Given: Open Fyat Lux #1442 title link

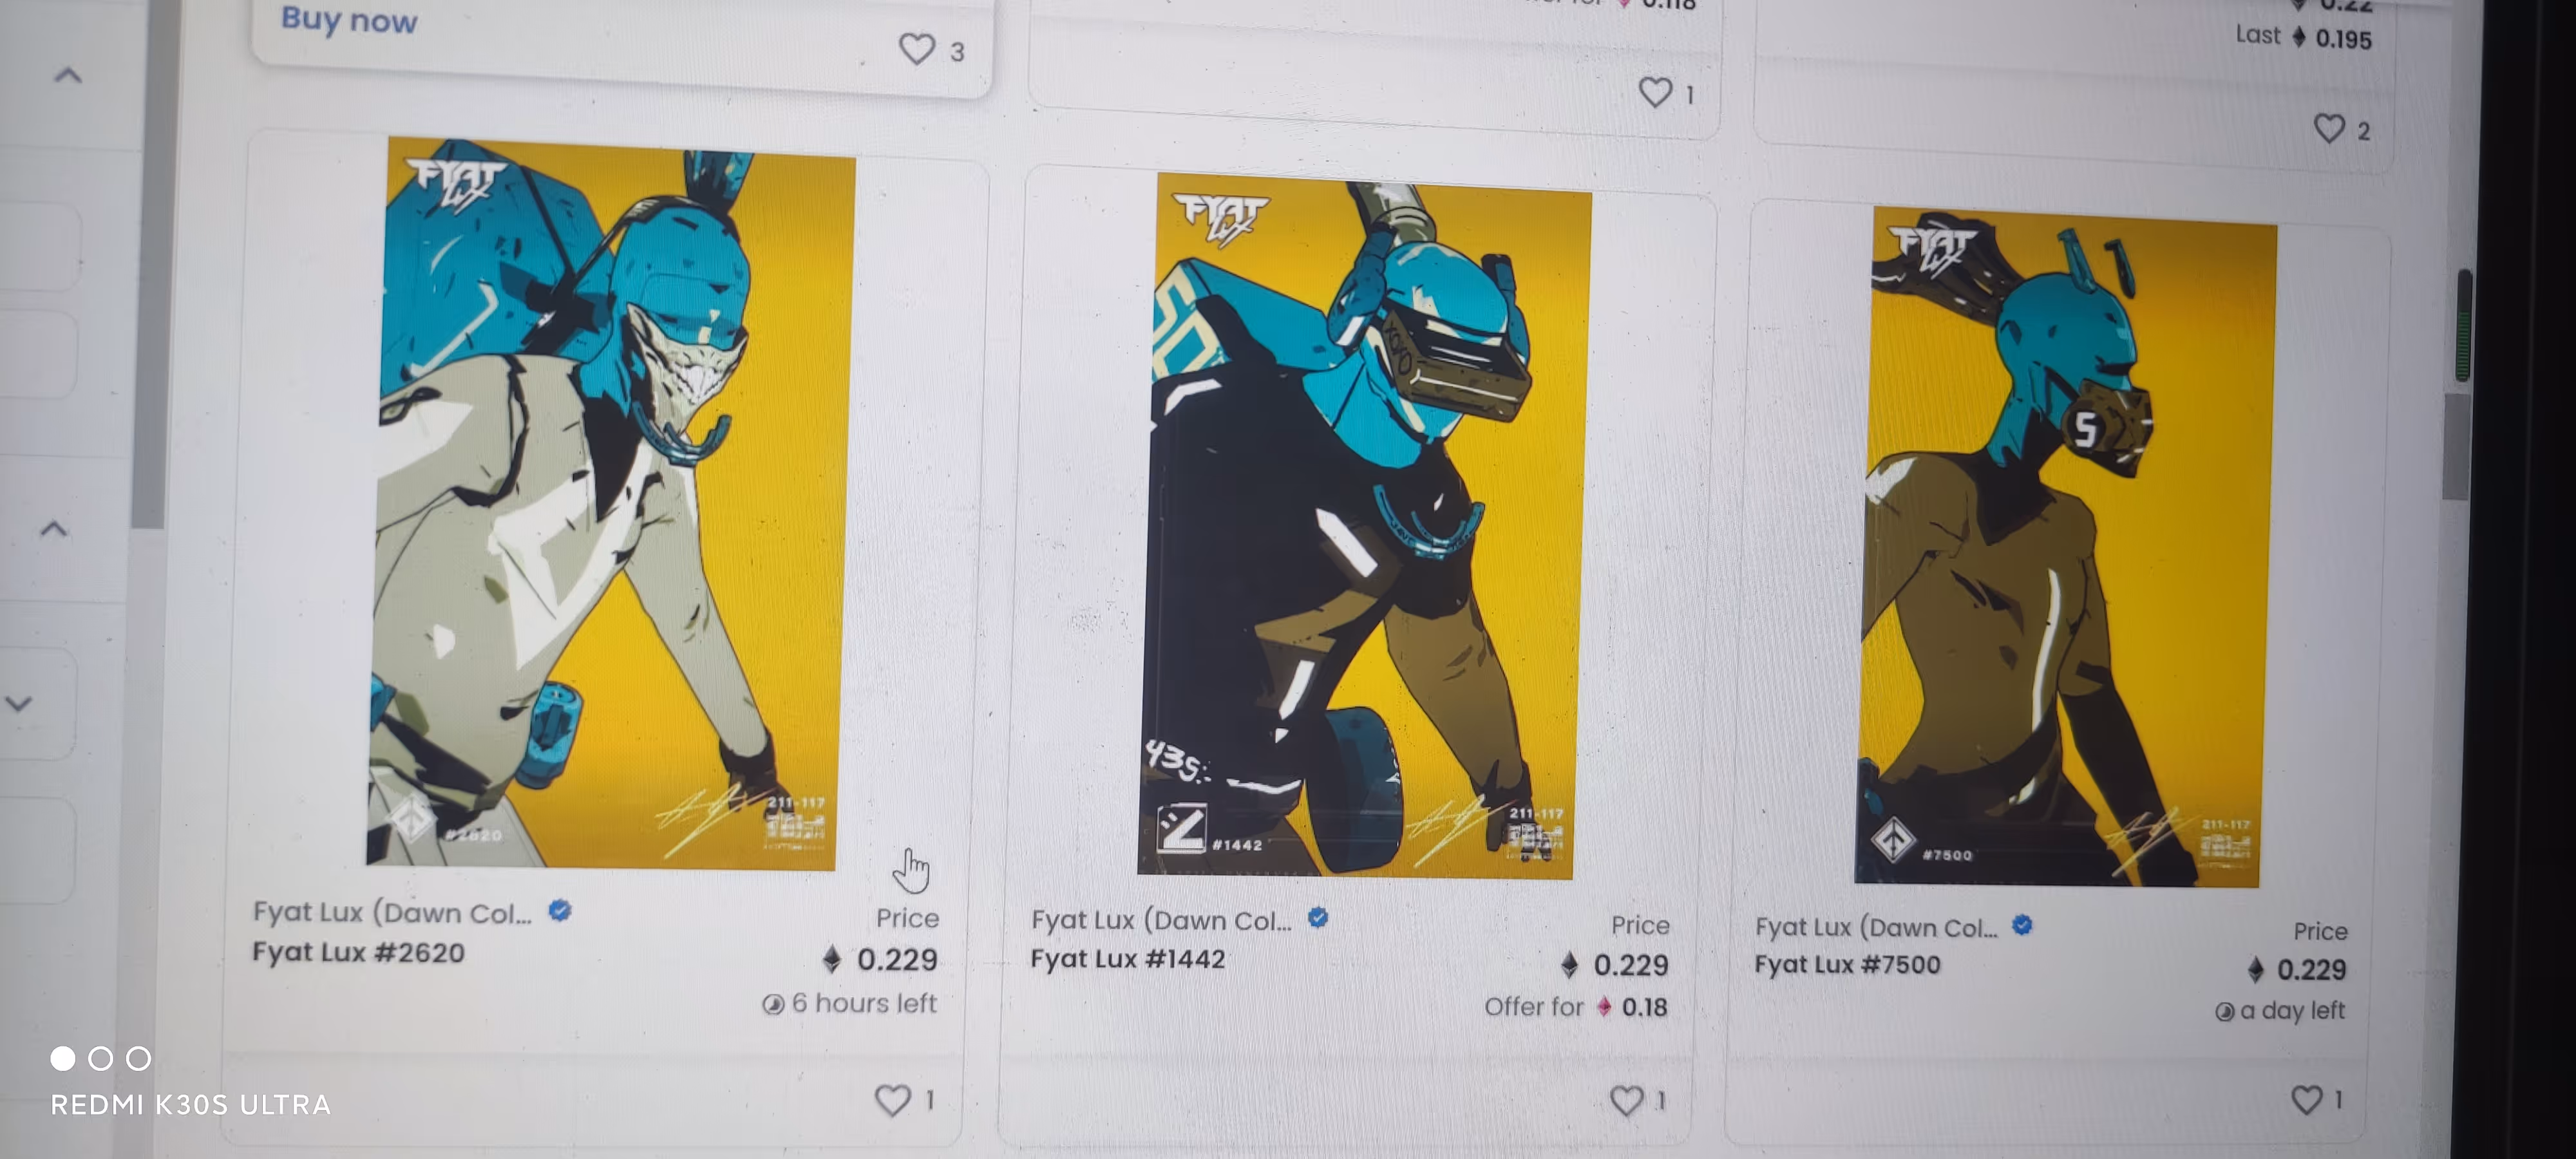Looking at the screenshot, I should tap(1127, 958).
